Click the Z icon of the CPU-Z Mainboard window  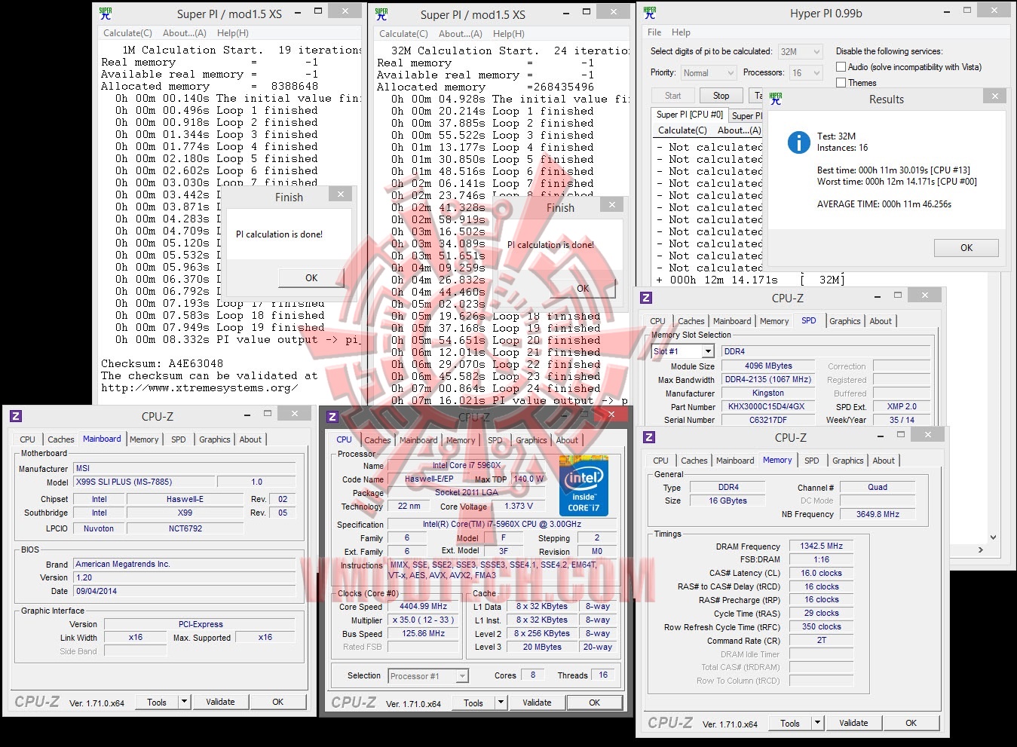(x=16, y=416)
